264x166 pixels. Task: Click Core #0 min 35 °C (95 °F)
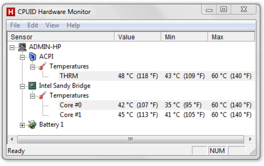183,105
